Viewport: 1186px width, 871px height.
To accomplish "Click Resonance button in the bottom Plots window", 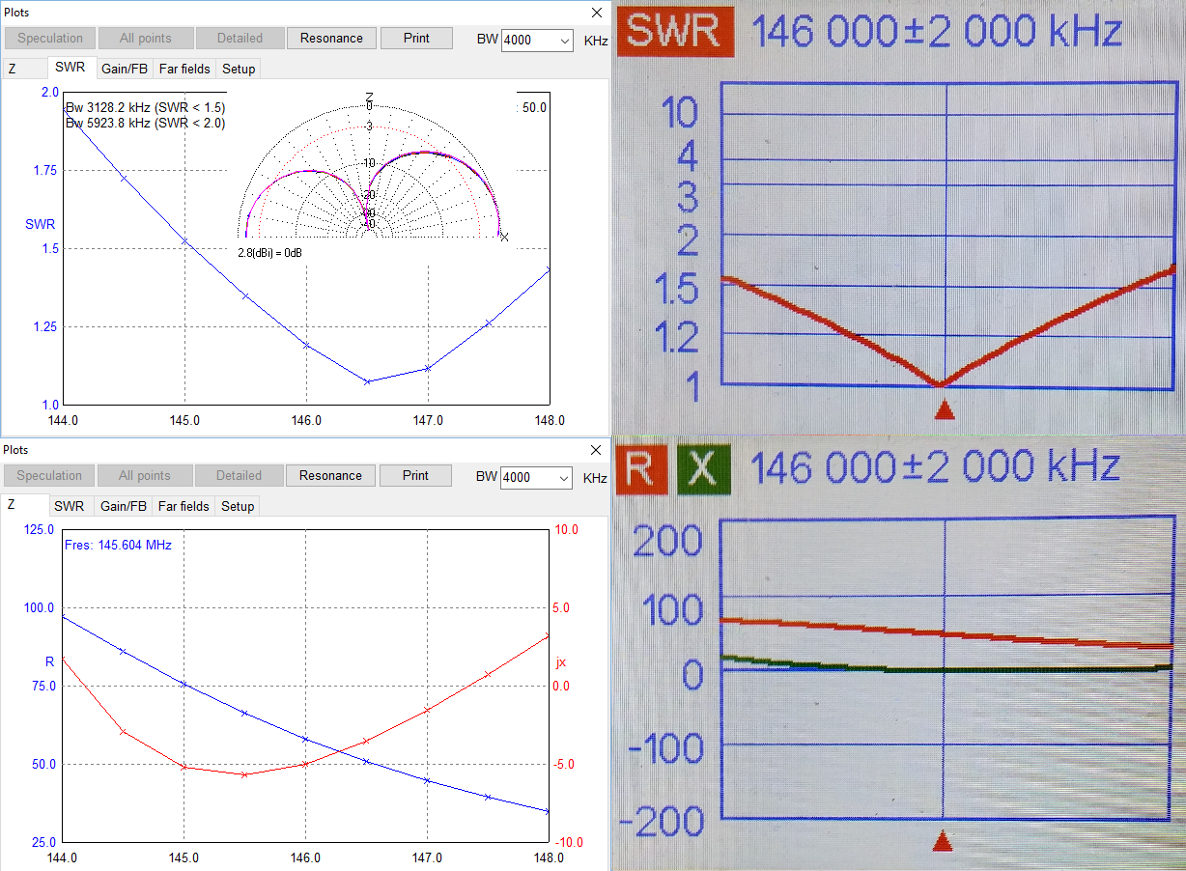I will coord(330,476).
